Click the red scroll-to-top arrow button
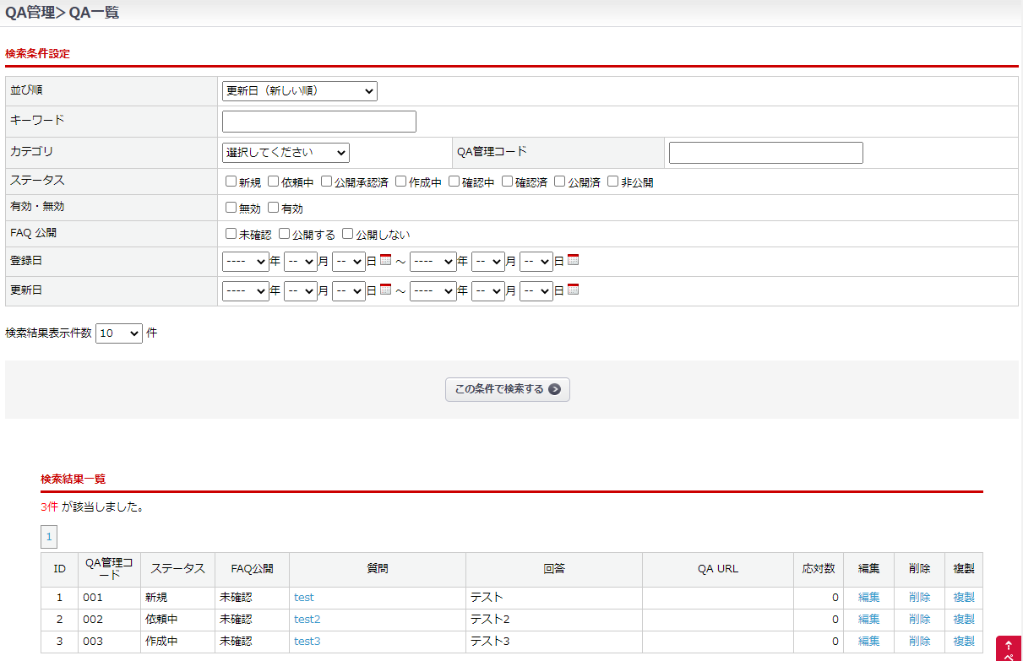Viewport: 1023px width, 661px height. pyautogui.click(x=1009, y=648)
